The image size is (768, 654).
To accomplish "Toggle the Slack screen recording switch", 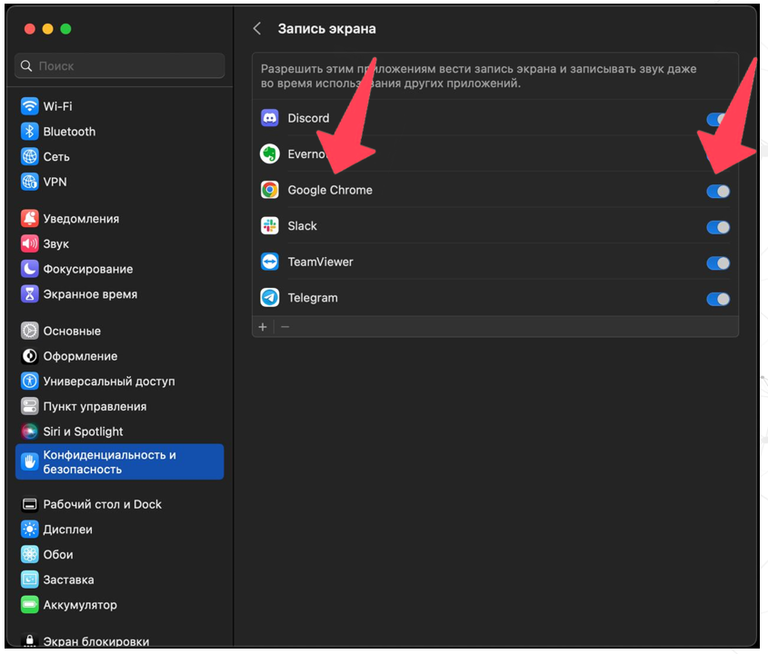I will (718, 227).
